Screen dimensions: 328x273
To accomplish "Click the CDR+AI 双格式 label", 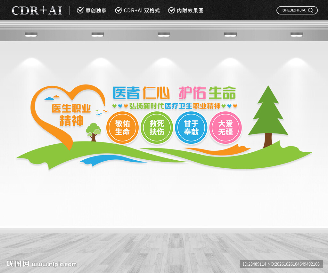I will 142,11.
